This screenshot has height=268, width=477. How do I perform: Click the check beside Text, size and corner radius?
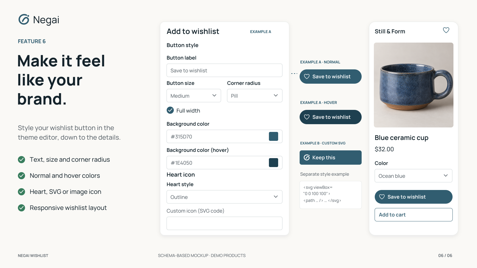coord(21,160)
